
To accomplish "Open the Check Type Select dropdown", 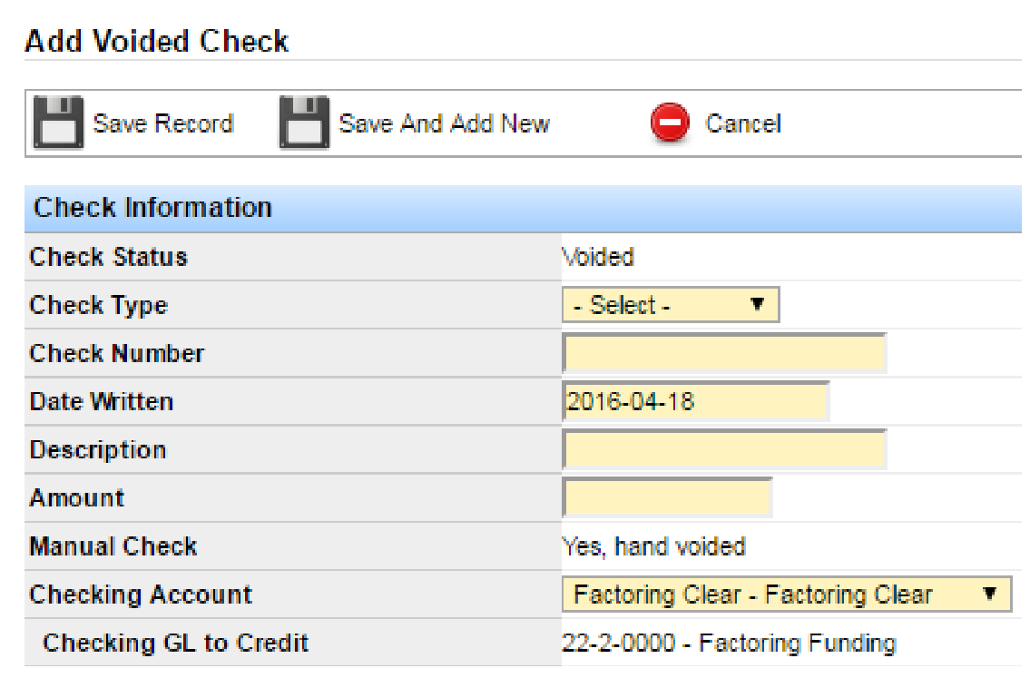I will pos(671,305).
